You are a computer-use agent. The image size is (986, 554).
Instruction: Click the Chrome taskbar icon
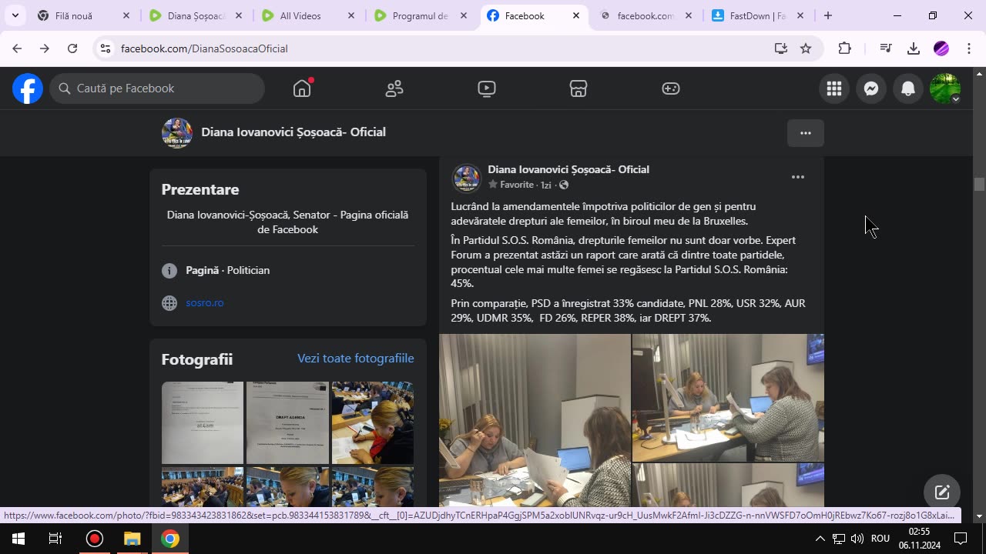point(170,539)
